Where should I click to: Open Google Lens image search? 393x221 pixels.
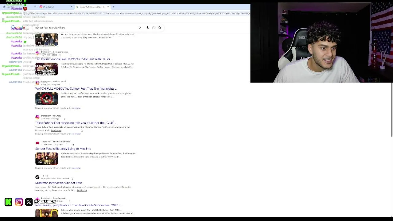pyautogui.click(x=154, y=28)
